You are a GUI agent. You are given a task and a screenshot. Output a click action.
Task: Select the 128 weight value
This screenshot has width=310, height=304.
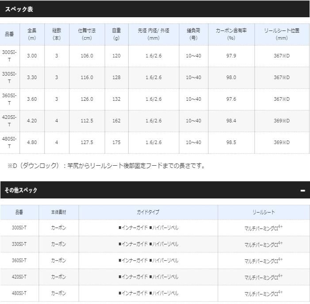pyautogui.click(x=116, y=77)
